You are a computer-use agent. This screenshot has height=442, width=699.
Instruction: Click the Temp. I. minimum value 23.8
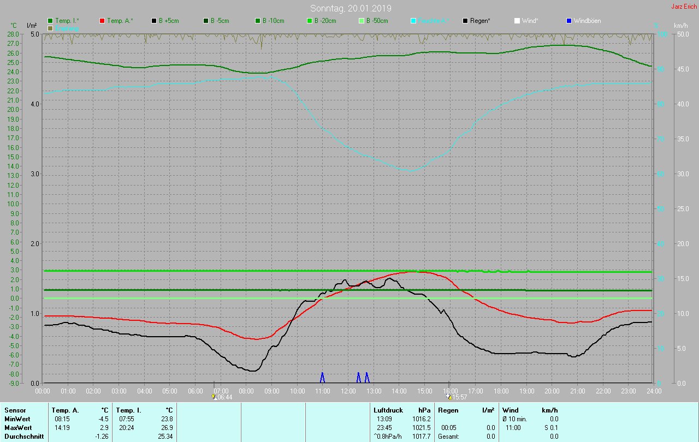tap(167, 419)
